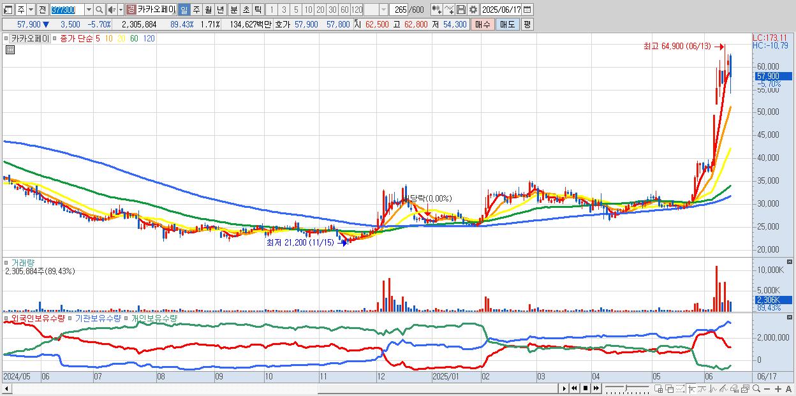Click the speaker sound icon in toolbar
Image resolution: width=796 pixels, height=396 pixels.
112,10
